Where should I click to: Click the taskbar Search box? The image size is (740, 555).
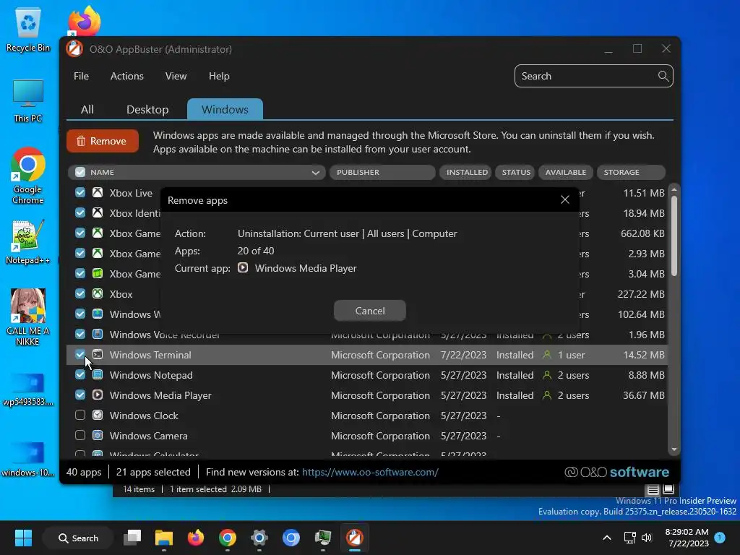pos(78,538)
